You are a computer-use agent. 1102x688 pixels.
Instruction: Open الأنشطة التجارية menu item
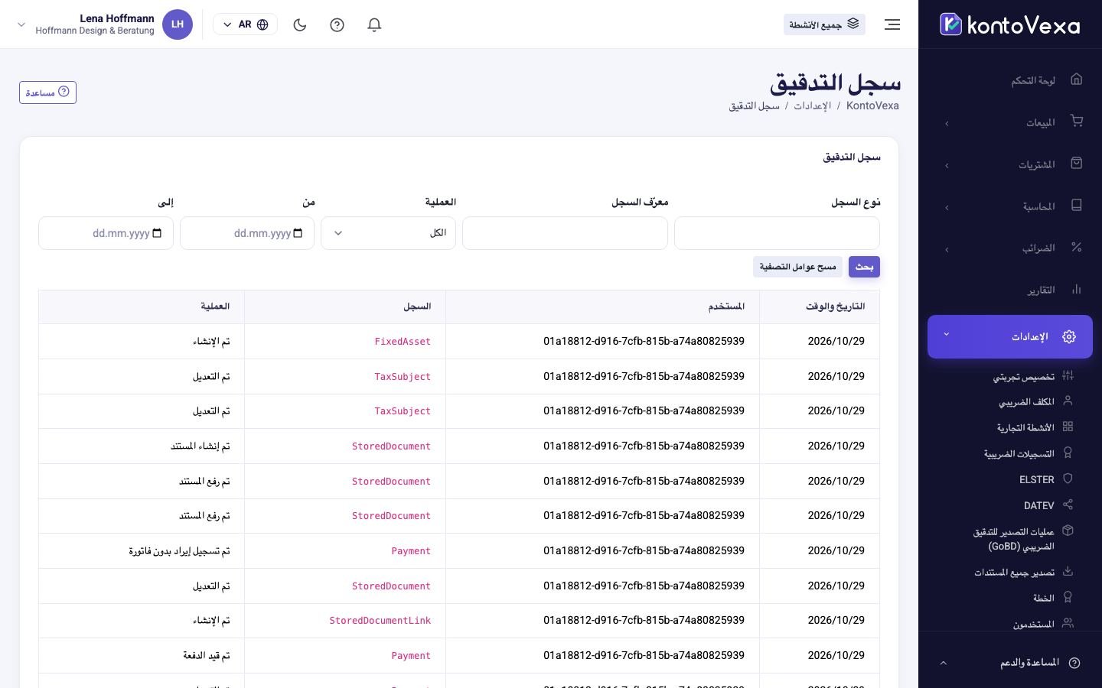pyautogui.click(x=1025, y=427)
